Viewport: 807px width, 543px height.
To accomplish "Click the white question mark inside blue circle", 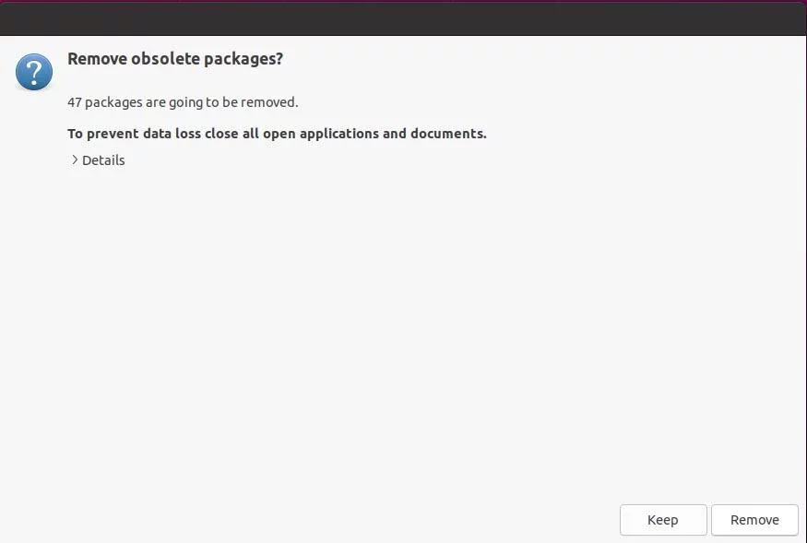I will [x=34, y=73].
